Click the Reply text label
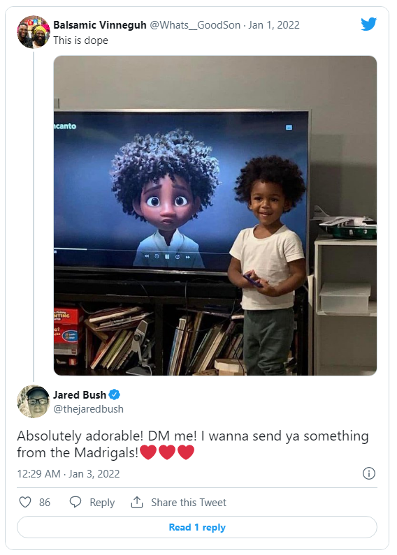 [102, 503]
